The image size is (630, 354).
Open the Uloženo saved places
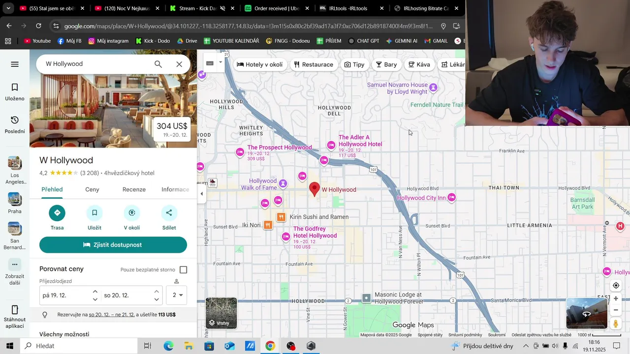[x=15, y=92]
